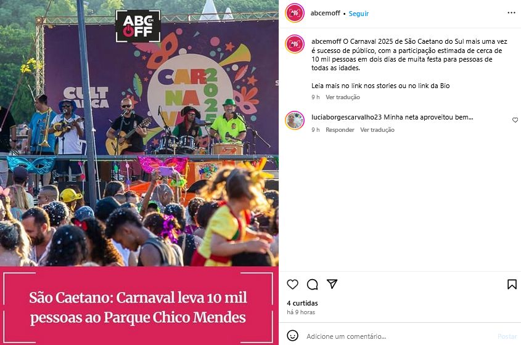This screenshot has height=345, width=521.
Task: Open the luciaborgescarvalho23 profile picture
Action: (x=295, y=120)
